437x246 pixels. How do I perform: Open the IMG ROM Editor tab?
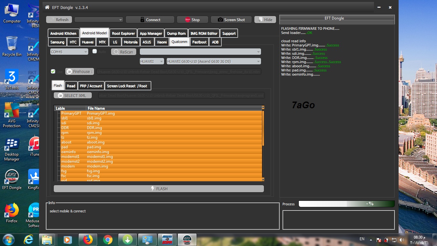[204, 33]
